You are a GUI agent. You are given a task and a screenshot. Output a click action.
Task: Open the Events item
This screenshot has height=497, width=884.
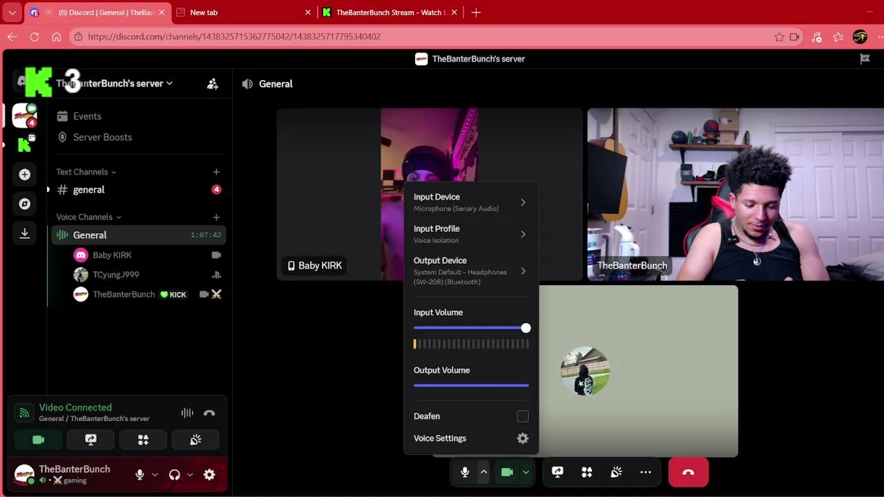point(138,116)
